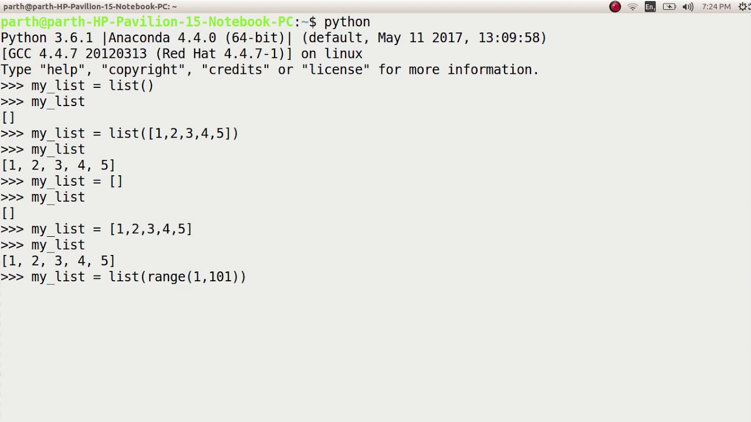Open the 7:24 PM clock menu
This screenshot has width=751, height=422.
716,7
